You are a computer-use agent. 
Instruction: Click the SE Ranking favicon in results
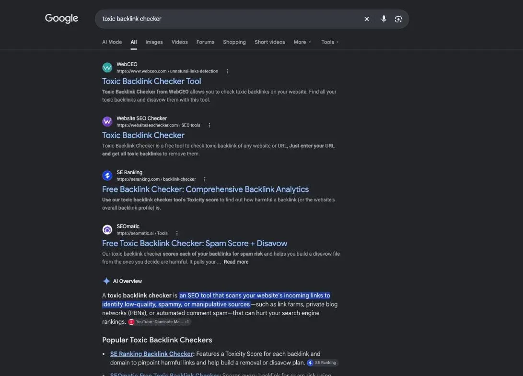[107, 176]
